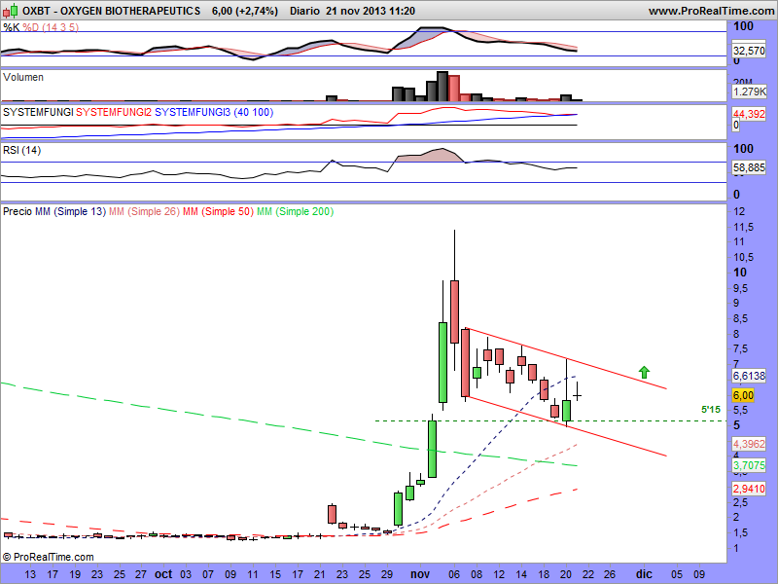Click the 6,6138 moving average price tag
Viewport: 778px width, 584px height.
[x=749, y=376]
